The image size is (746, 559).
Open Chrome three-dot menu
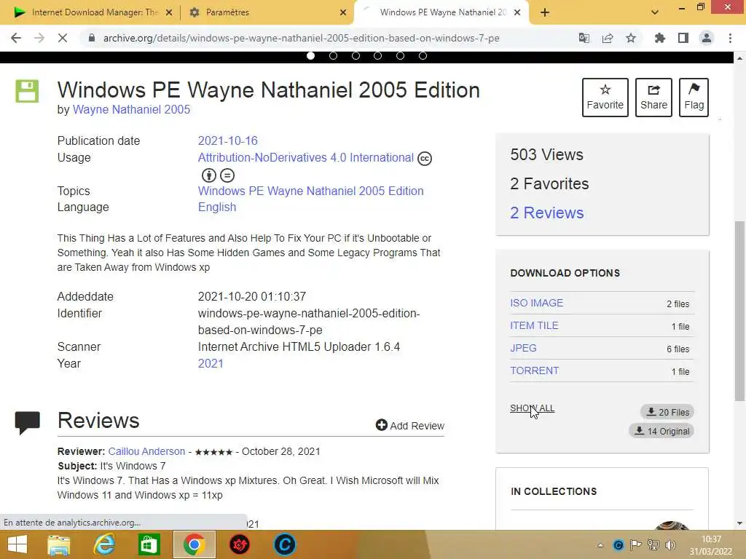730,38
